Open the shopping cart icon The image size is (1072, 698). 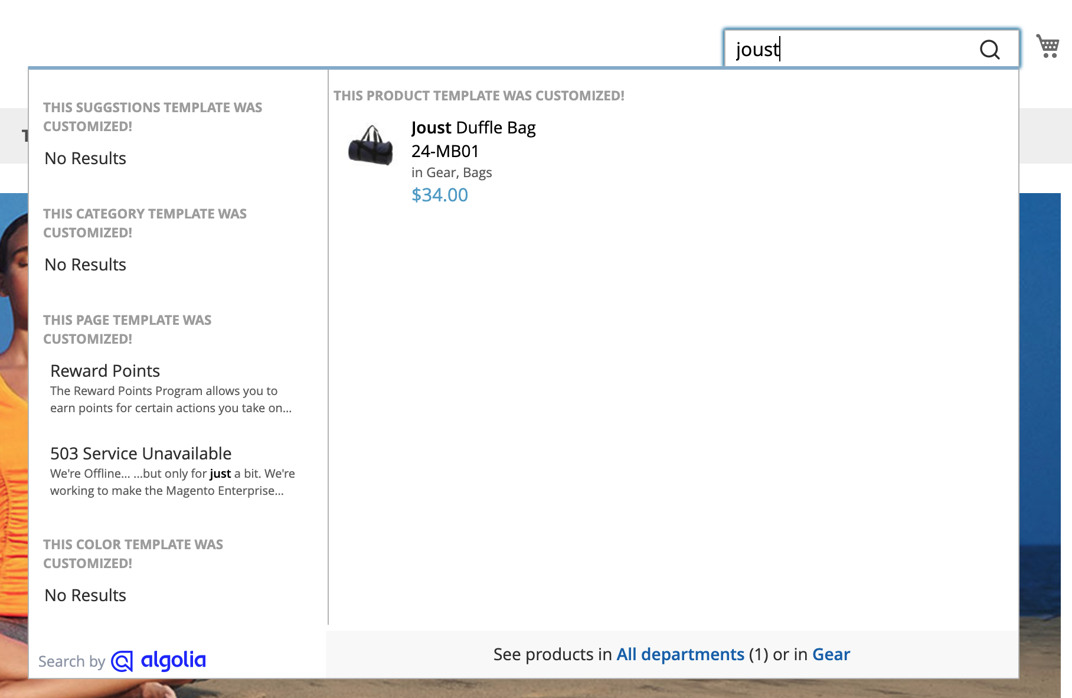[x=1048, y=46]
